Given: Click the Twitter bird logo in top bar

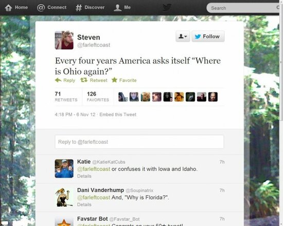Looking at the screenshot, I should [x=167, y=7].
